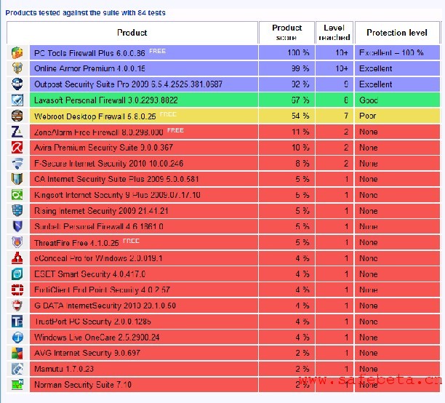This screenshot has height=403, width=445.
Task: Click the Outpost Security Suite icon
Action: pos(17,84)
